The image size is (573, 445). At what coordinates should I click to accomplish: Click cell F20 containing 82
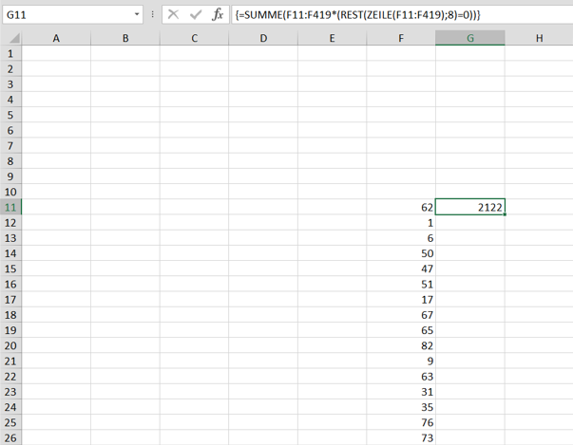pos(401,345)
